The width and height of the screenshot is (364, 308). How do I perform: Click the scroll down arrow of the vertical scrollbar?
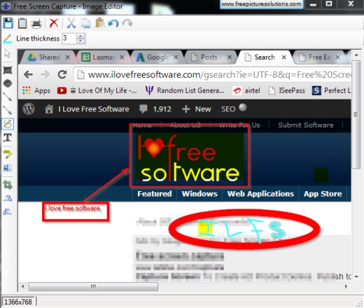[x=356, y=276]
